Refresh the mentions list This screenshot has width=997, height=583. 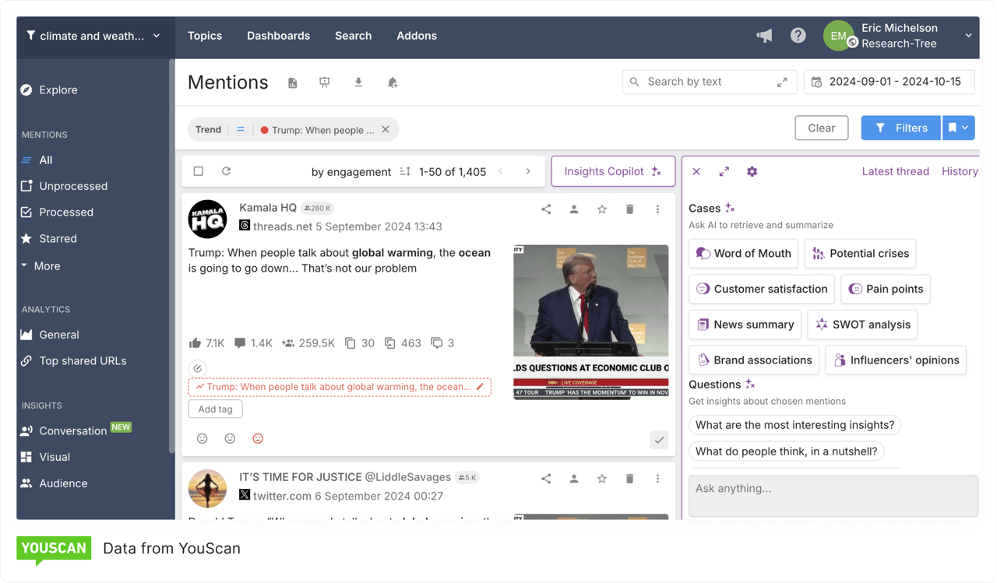[226, 171]
